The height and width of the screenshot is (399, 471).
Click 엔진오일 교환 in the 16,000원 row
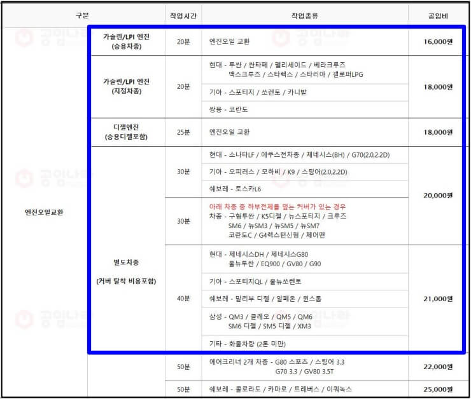[x=230, y=41]
